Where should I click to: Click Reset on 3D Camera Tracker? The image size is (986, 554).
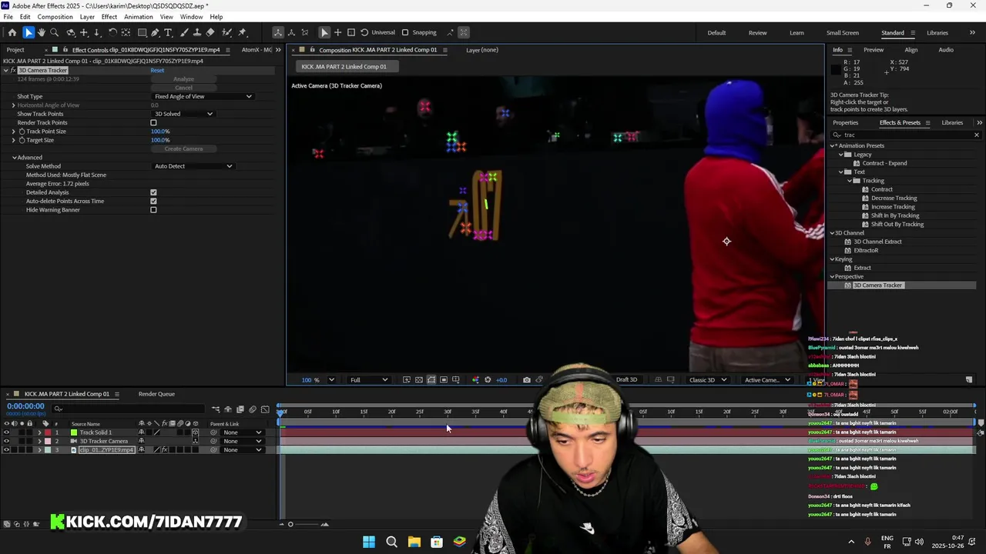[157, 70]
